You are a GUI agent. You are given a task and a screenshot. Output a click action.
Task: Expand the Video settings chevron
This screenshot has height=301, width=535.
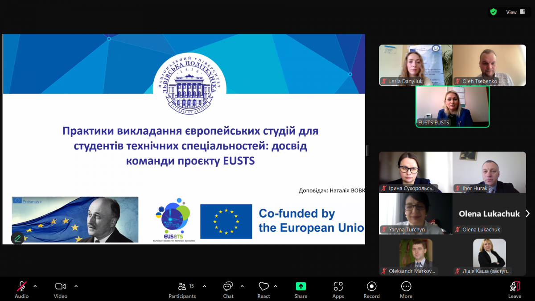(x=76, y=285)
